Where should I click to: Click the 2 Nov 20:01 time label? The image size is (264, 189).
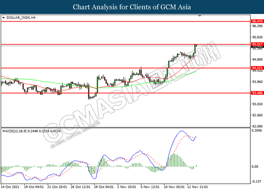[x=127, y=187]
